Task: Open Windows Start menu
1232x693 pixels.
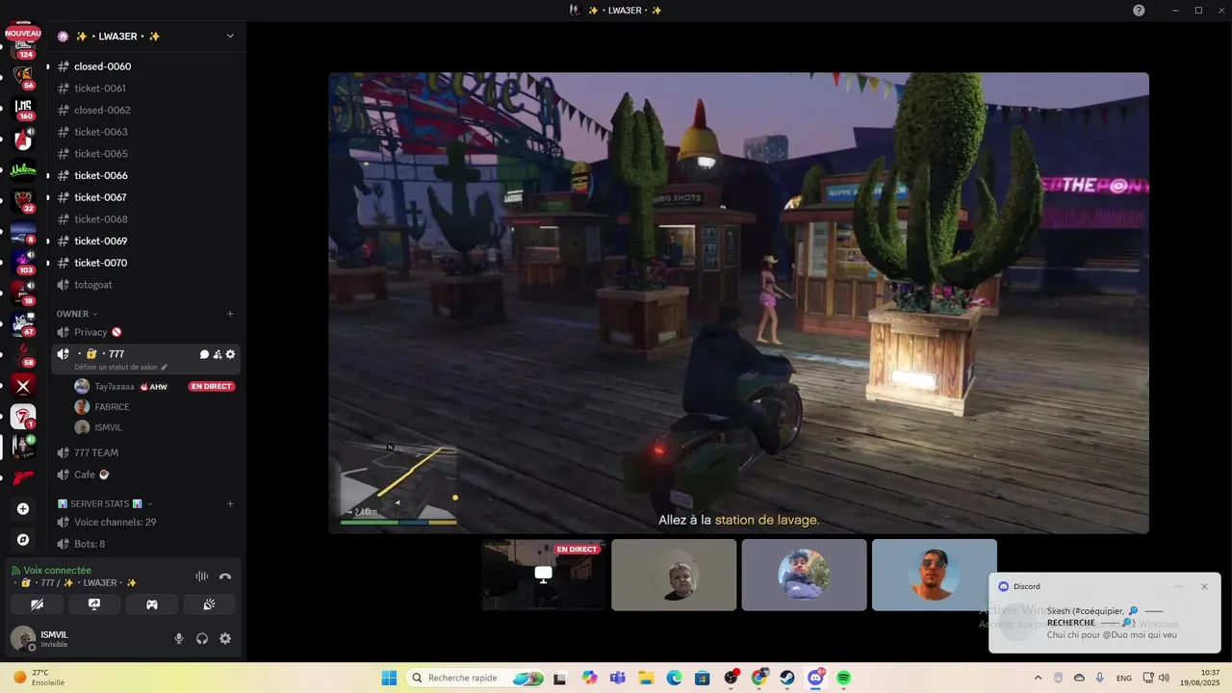Action: pyautogui.click(x=389, y=678)
